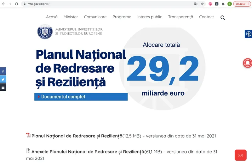Click the Documentul complet banner button
The height and width of the screenshot is (168, 252).
coord(81,97)
